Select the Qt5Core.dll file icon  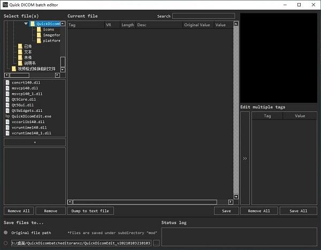pos(7,100)
